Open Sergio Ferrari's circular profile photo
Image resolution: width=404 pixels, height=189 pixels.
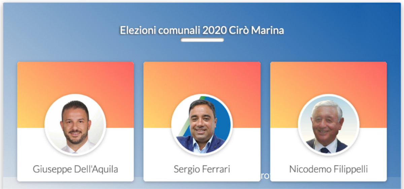202,125
